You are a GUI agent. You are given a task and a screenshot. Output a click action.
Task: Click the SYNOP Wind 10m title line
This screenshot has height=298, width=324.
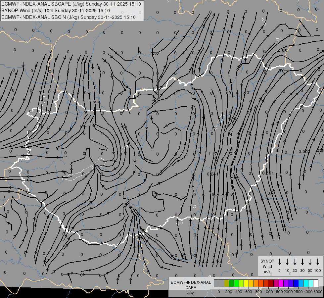(56, 11)
